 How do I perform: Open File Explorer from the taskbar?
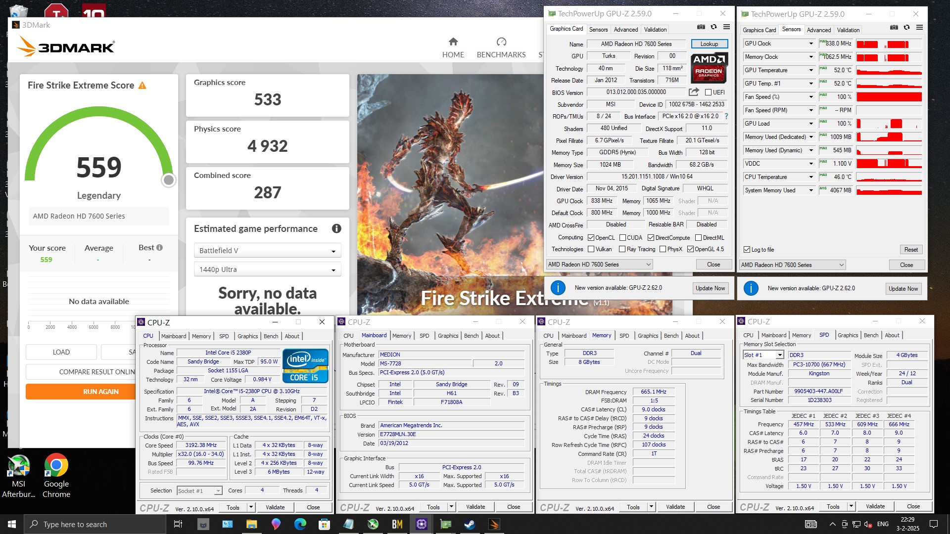coord(251,524)
